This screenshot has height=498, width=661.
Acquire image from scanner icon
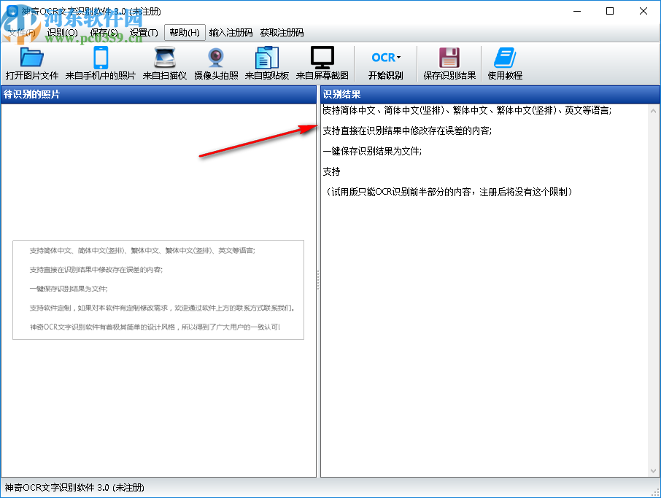click(x=165, y=63)
